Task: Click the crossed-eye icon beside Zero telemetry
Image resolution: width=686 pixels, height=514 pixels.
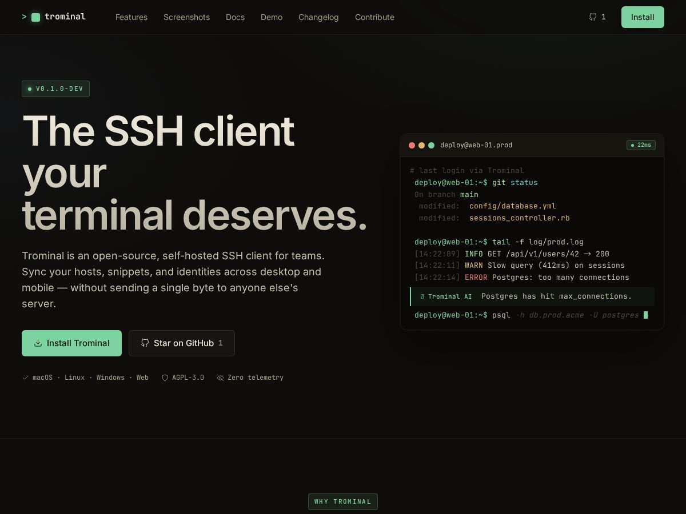Action: (220, 378)
